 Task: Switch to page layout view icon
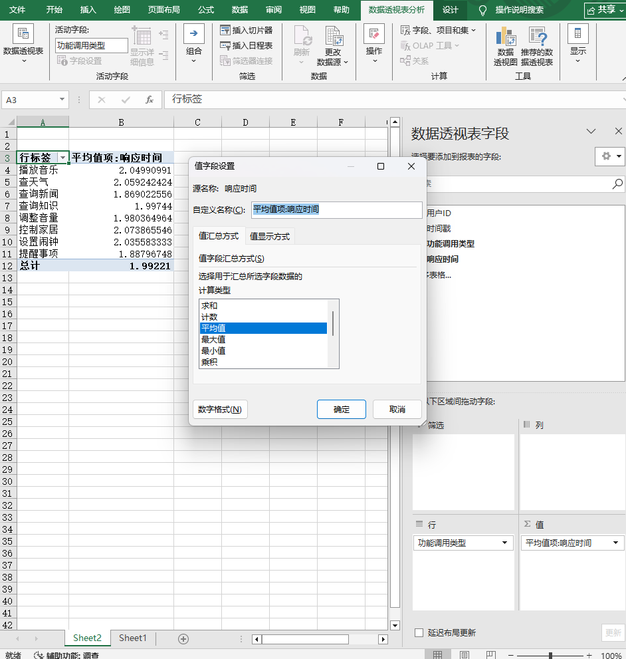pyautogui.click(x=465, y=655)
